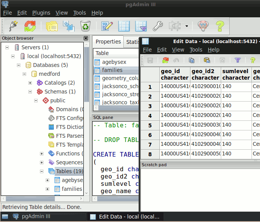This screenshot has height=222, width=260.
Task: Expand the Functions tree node
Action: click(41, 154)
